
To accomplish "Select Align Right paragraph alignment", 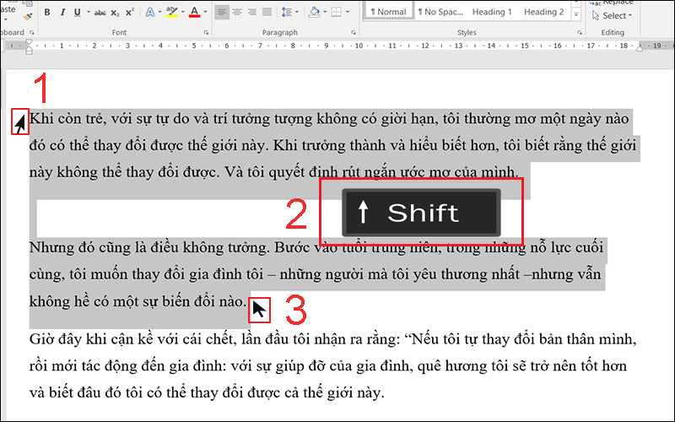I will pos(251,12).
